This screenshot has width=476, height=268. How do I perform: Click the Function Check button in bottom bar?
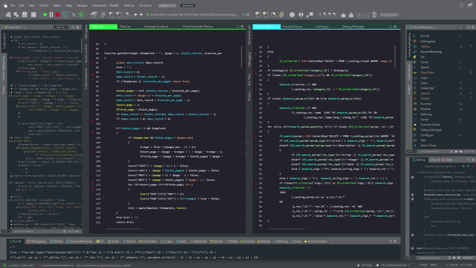click(316, 241)
